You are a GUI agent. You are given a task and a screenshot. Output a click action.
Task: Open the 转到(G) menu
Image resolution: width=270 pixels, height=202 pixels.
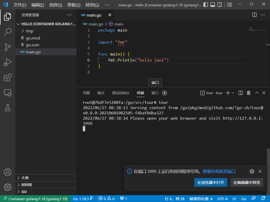pyautogui.click(x=92, y=5)
